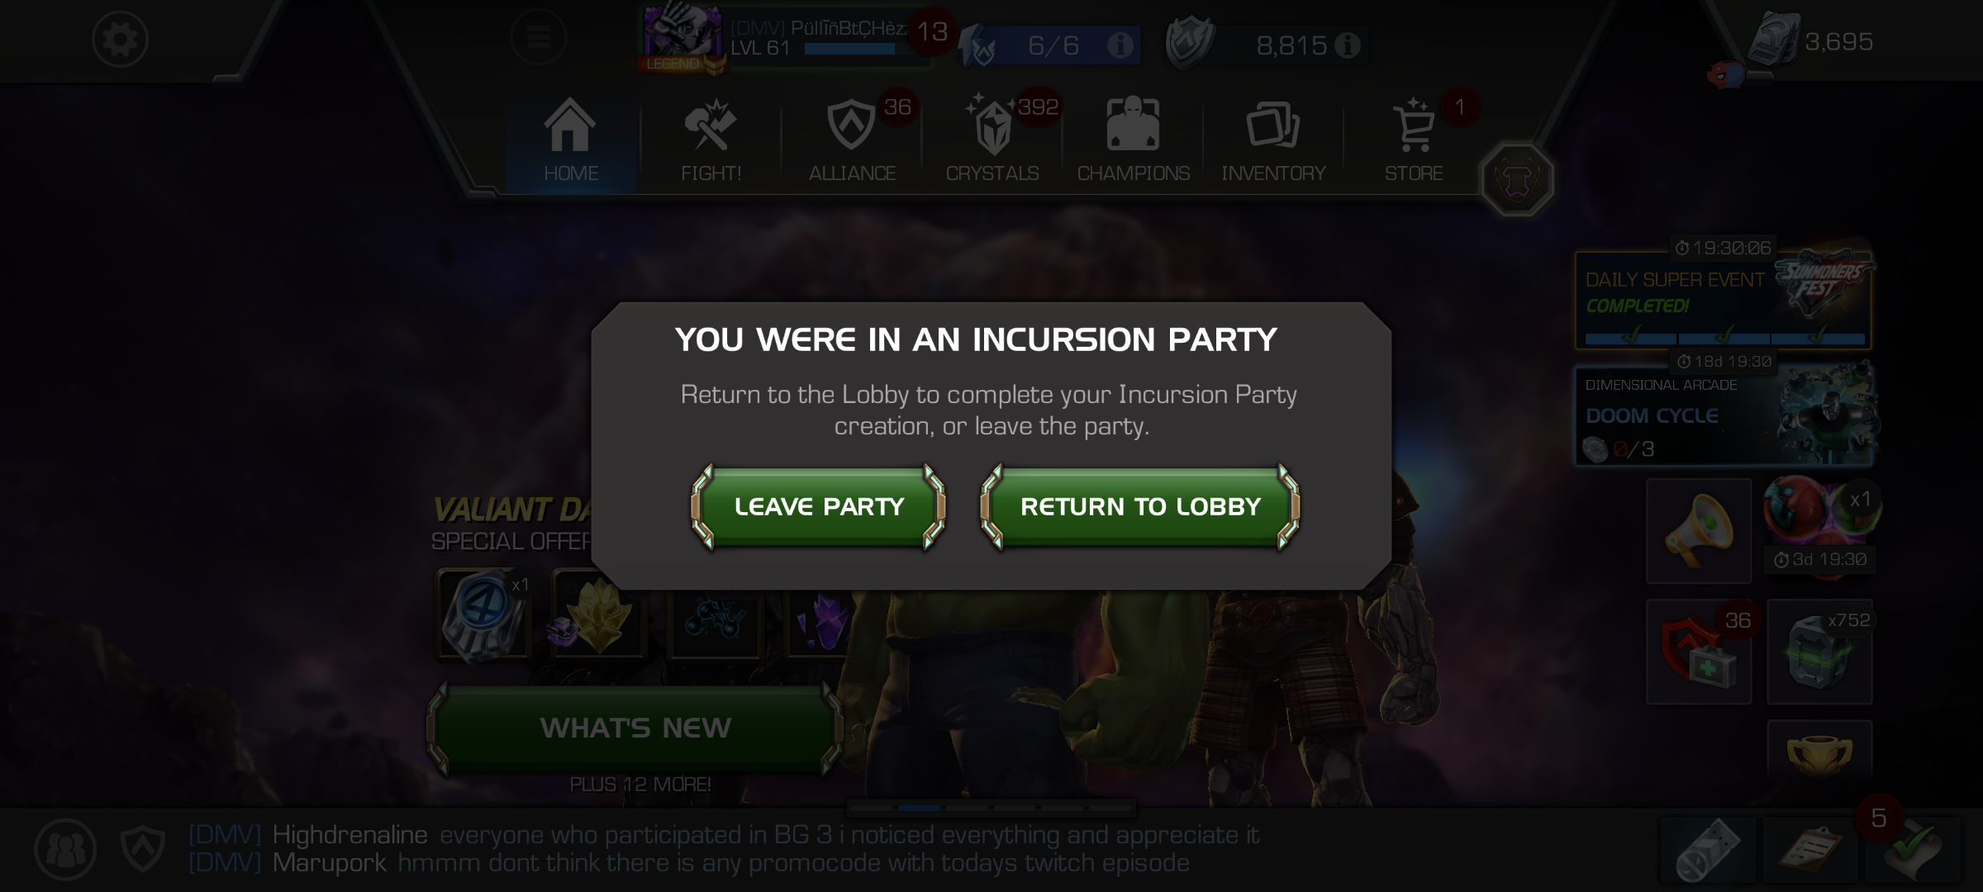Open the hamburger menu icon
Image resolution: width=1983 pixels, height=892 pixels.
538,37
